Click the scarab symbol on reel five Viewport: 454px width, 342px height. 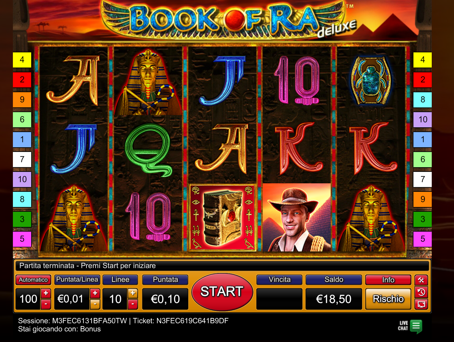click(371, 81)
